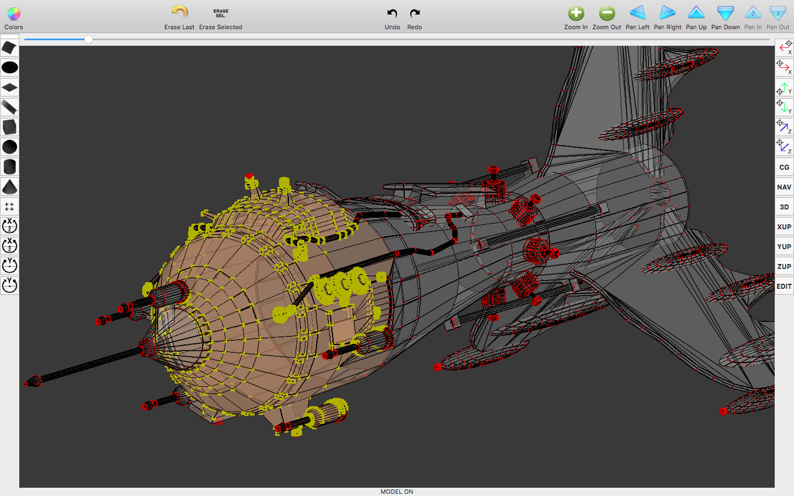Set view orientation to ZUP
This screenshot has width=794, height=496.
pyautogui.click(x=784, y=266)
